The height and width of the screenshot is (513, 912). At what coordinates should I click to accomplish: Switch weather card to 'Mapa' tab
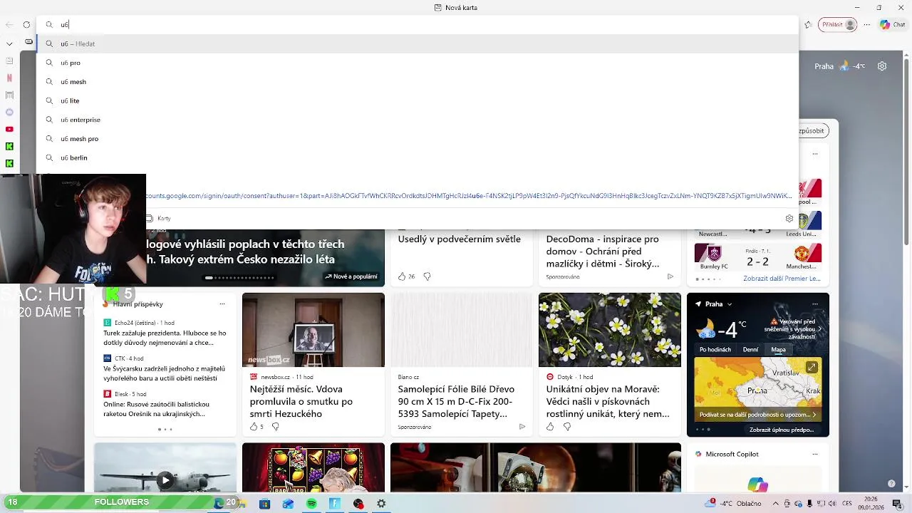click(x=779, y=350)
